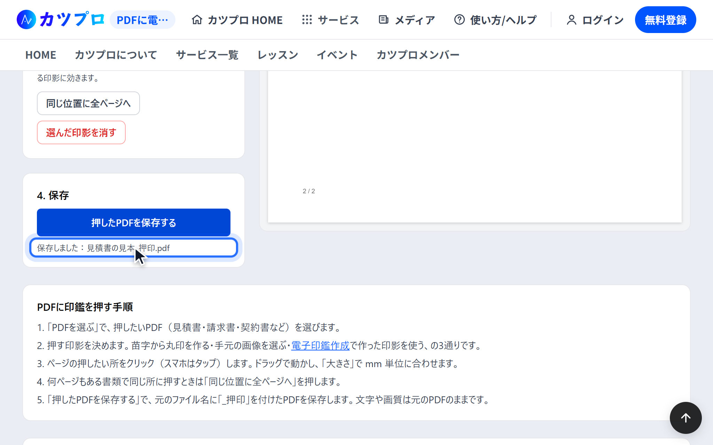Open the サービス grid icon menu

(307, 20)
